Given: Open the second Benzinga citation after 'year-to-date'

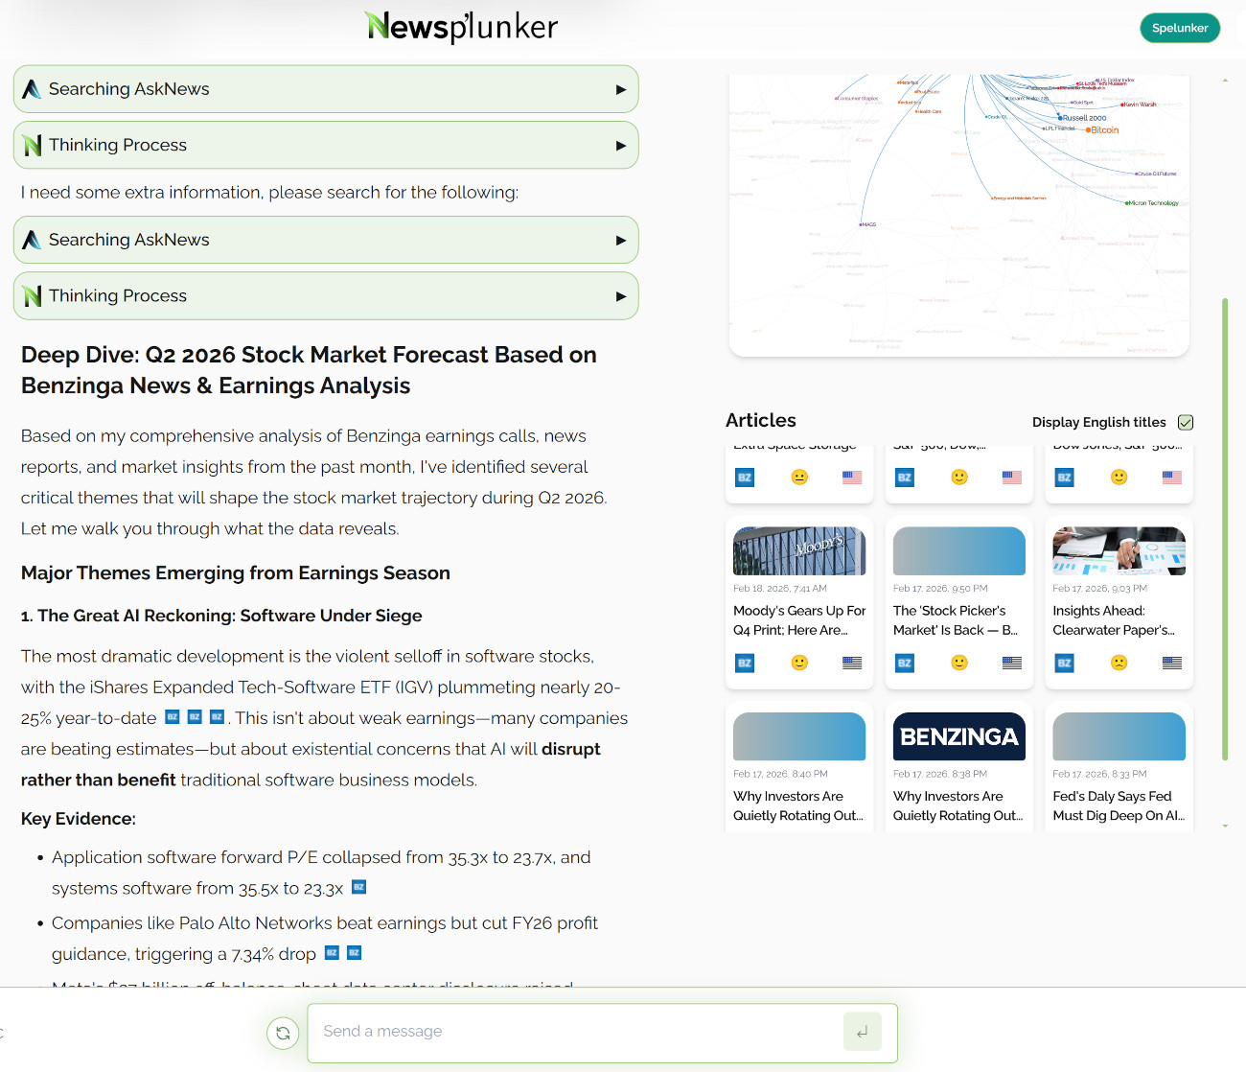Looking at the screenshot, I should point(195,716).
